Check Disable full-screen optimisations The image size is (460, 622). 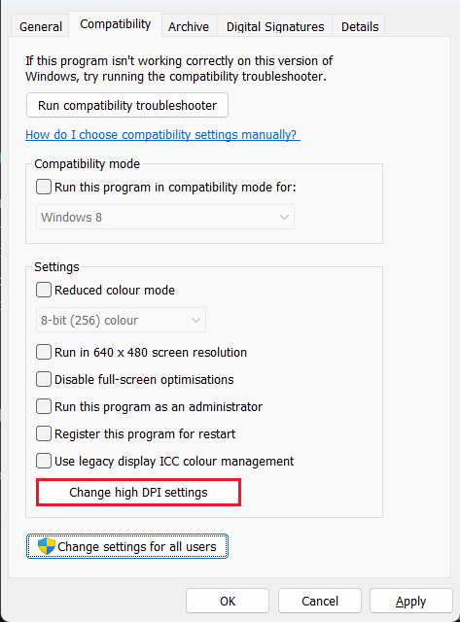tap(44, 379)
